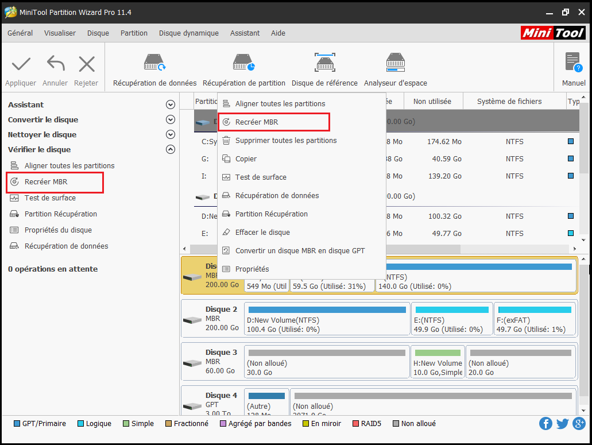Open the Aide menu
This screenshot has height=445, width=592.
click(278, 33)
